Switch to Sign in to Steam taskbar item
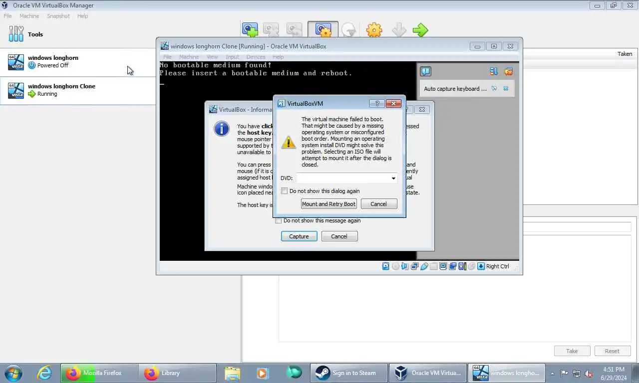The height and width of the screenshot is (383, 639). point(349,373)
